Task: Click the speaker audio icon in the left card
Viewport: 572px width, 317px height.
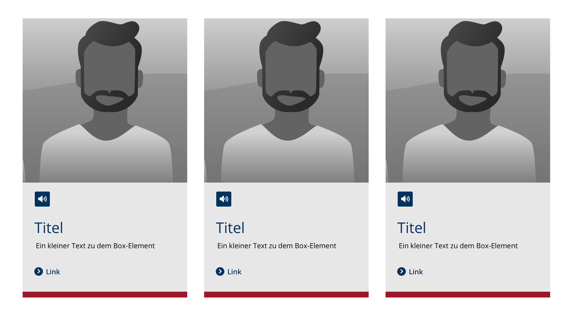Action: click(x=42, y=199)
